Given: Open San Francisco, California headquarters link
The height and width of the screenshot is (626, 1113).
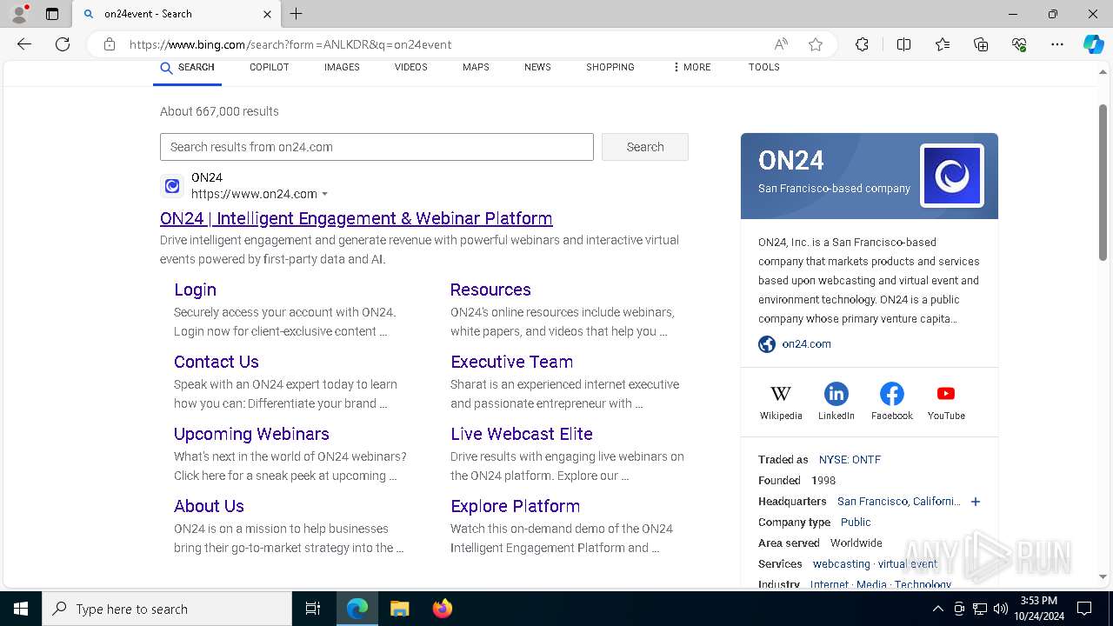Looking at the screenshot, I should [899, 502].
